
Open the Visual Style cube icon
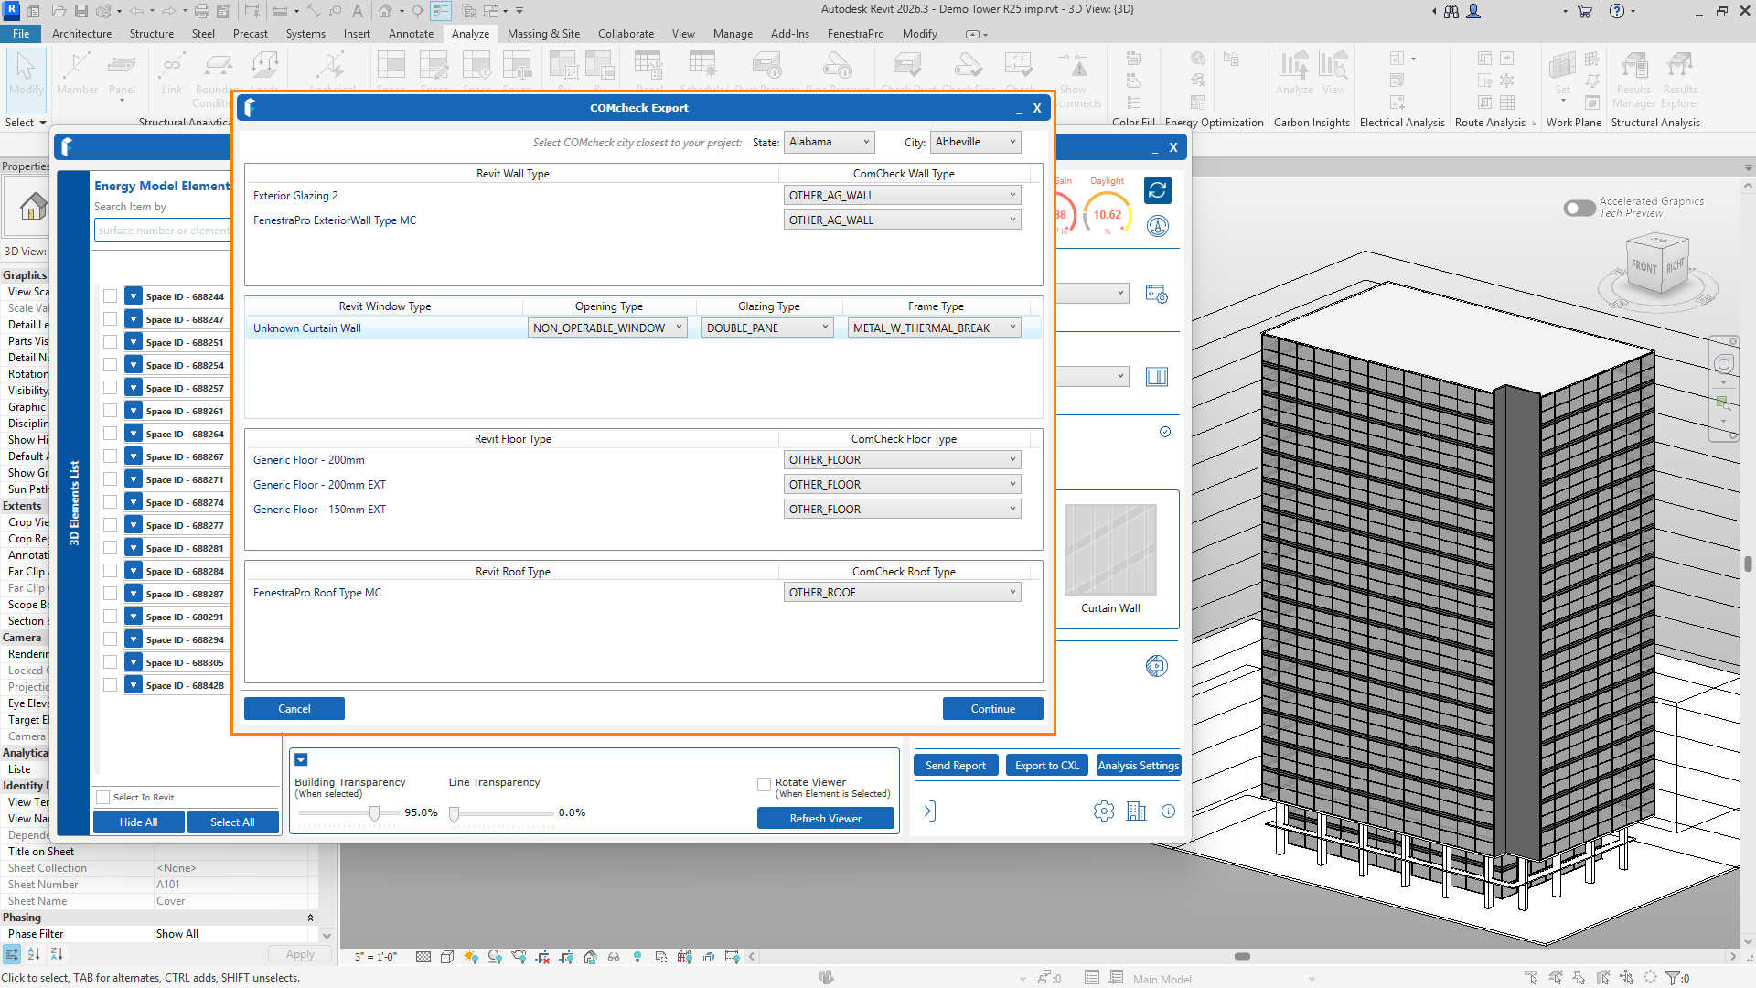(446, 957)
